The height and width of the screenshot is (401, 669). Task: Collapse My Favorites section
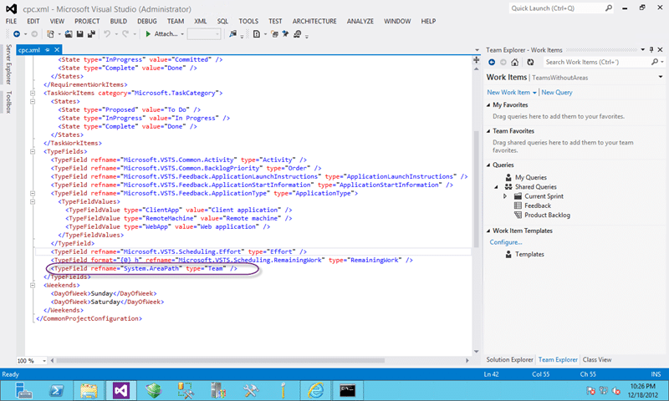pyautogui.click(x=488, y=104)
